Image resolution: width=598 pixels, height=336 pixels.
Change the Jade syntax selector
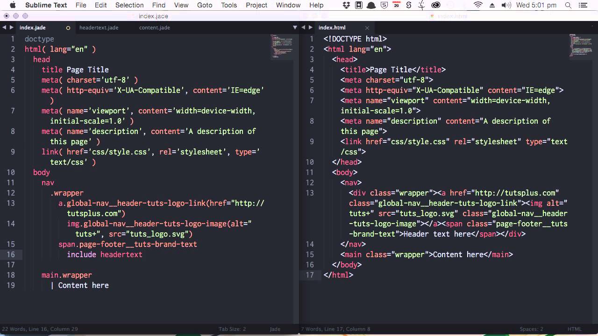pos(275,329)
